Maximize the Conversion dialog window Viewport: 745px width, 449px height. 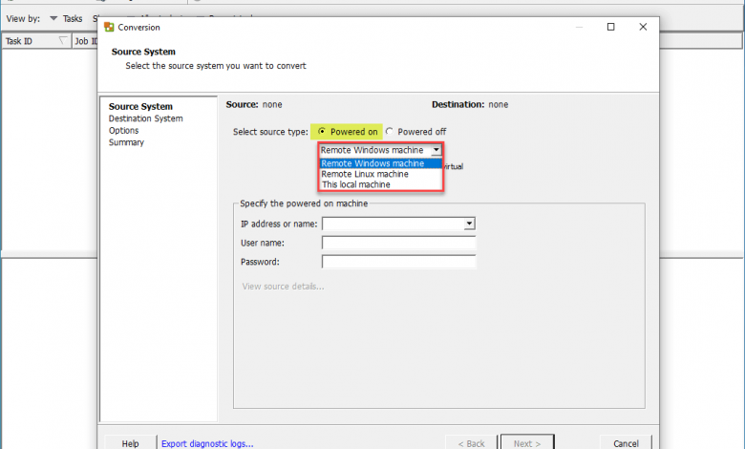point(611,28)
